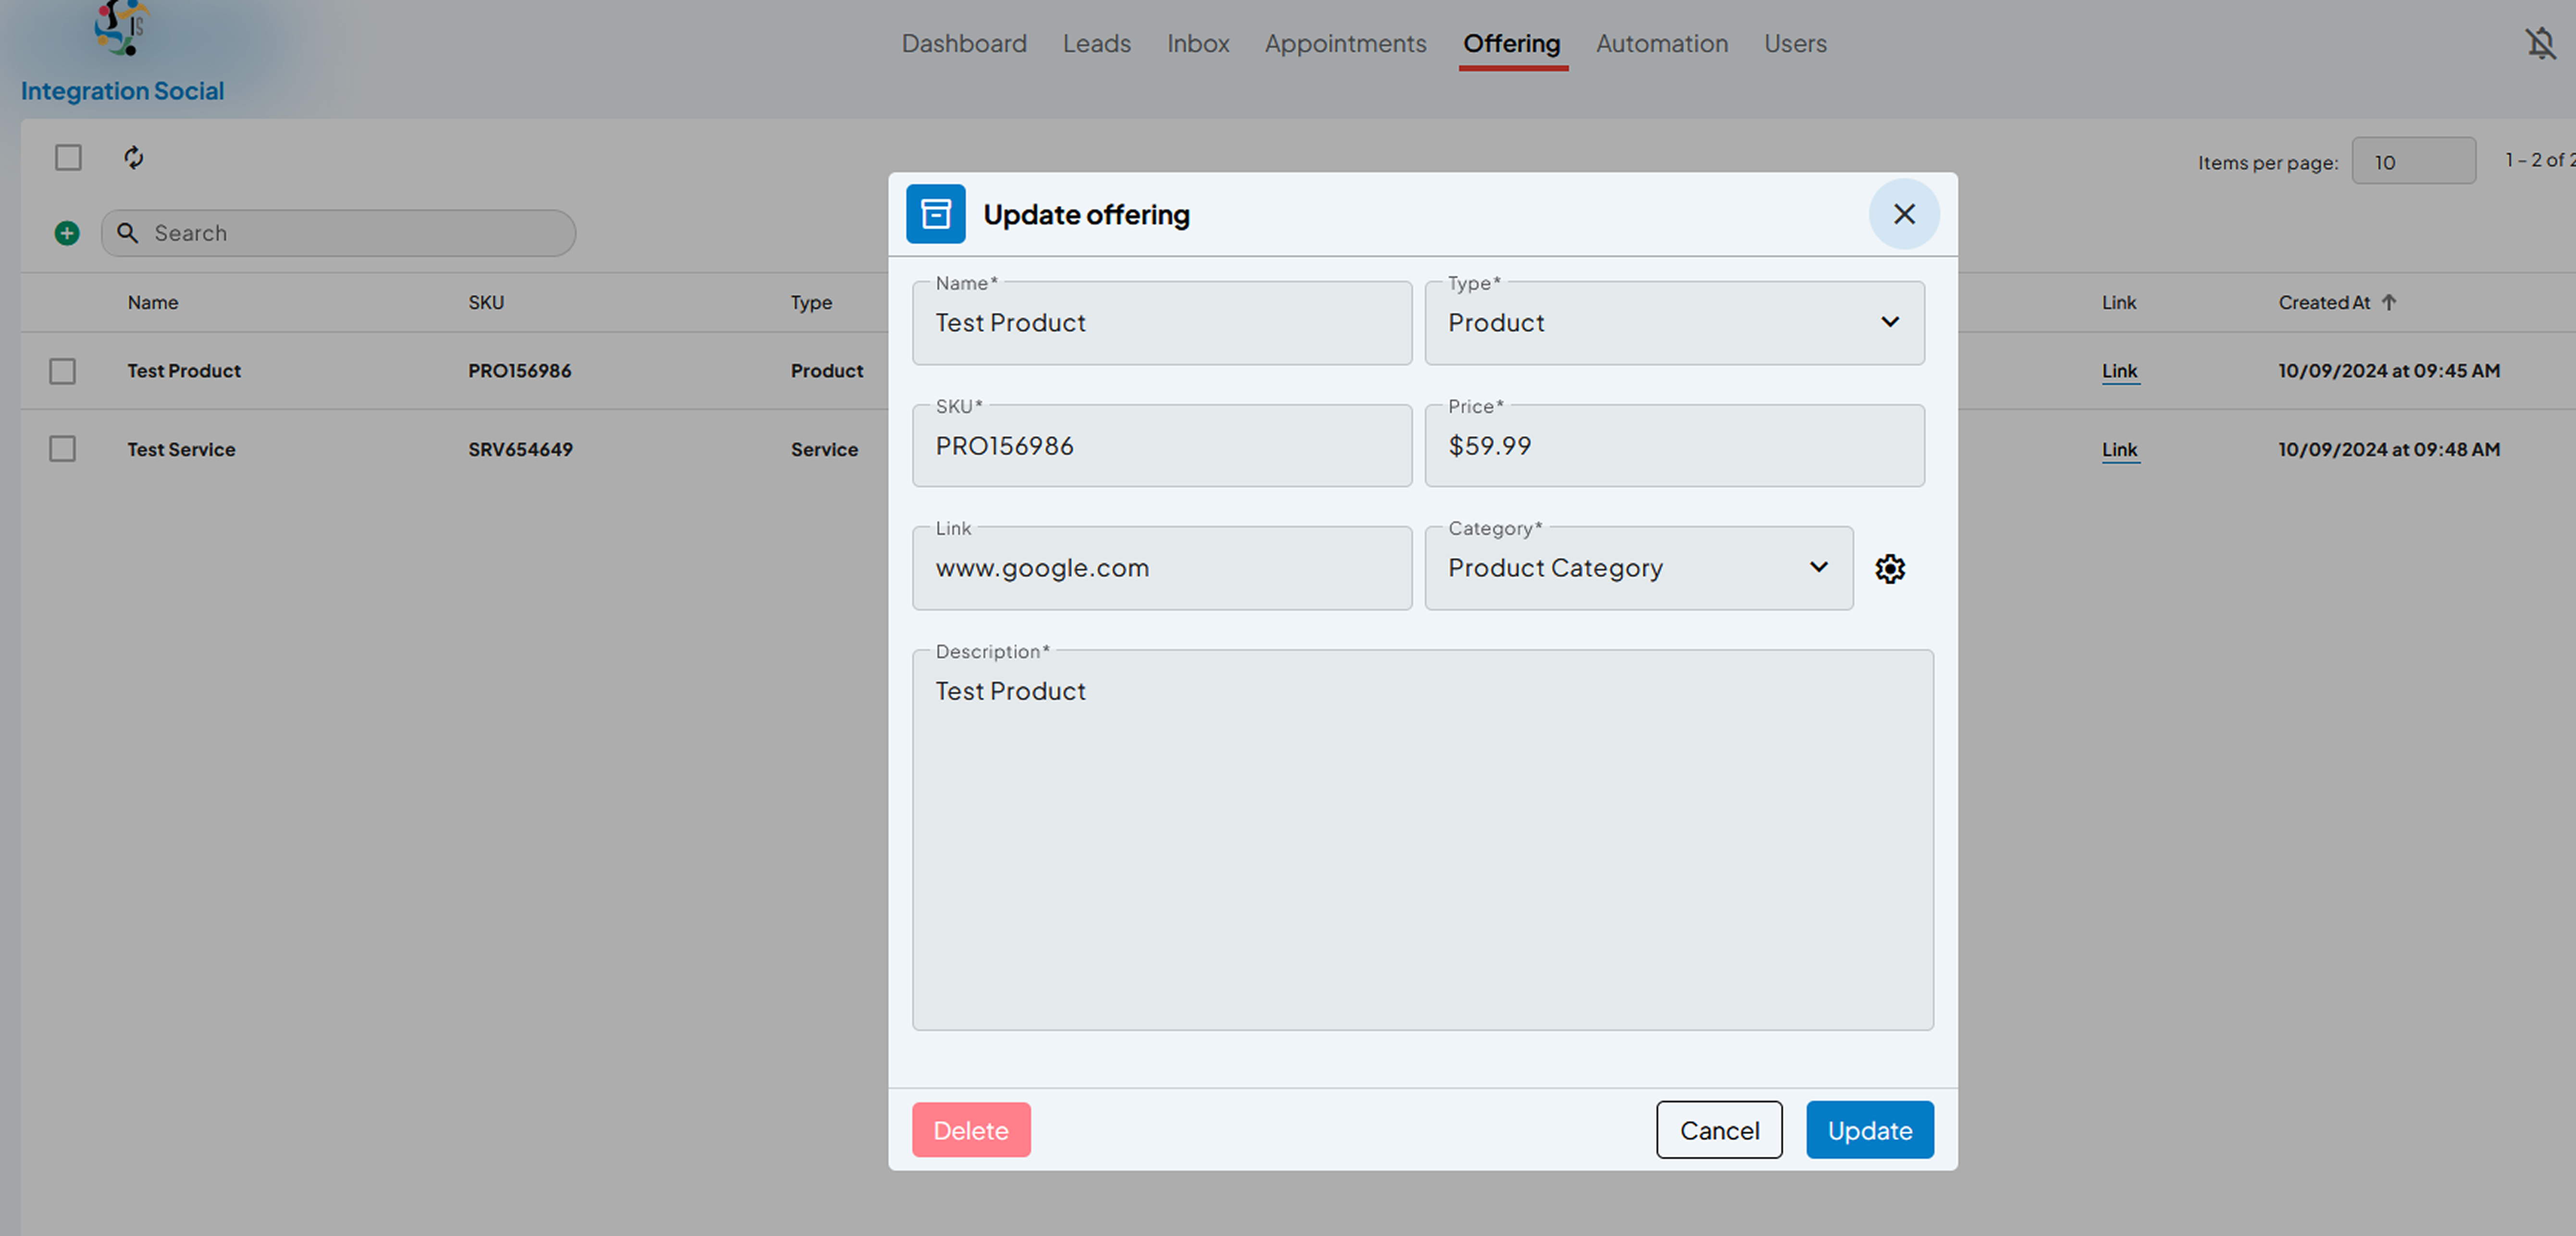The width and height of the screenshot is (2576, 1236).
Task: Go to the Leads tab
Action: pyautogui.click(x=1097, y=44)
